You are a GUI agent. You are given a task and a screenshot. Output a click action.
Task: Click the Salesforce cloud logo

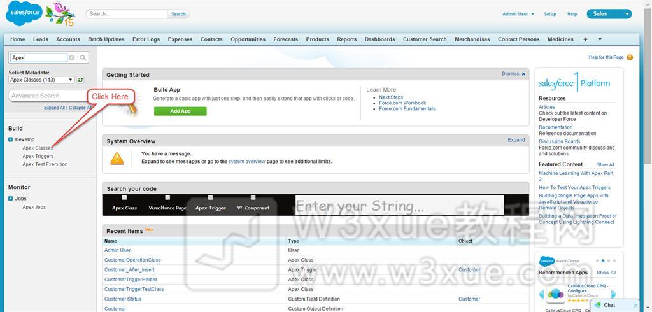click(24, 13)
